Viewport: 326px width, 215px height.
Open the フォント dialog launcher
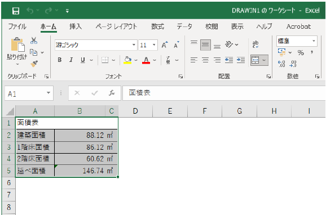pos(180,77)
